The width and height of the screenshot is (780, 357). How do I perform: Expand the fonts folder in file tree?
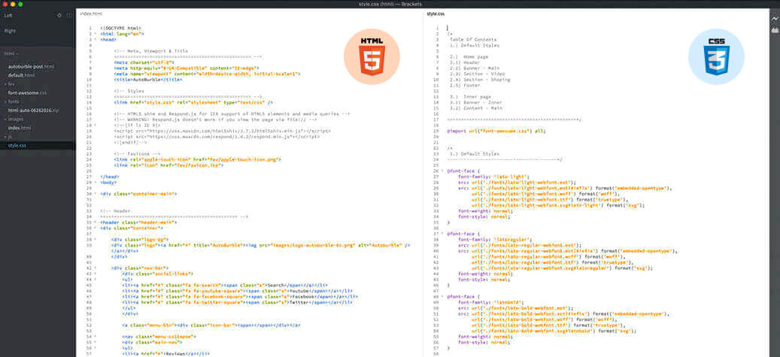coord(11,101)
